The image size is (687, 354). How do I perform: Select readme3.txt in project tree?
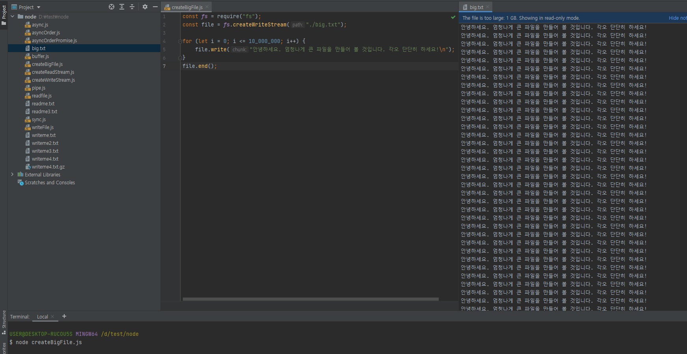point(45,112)
